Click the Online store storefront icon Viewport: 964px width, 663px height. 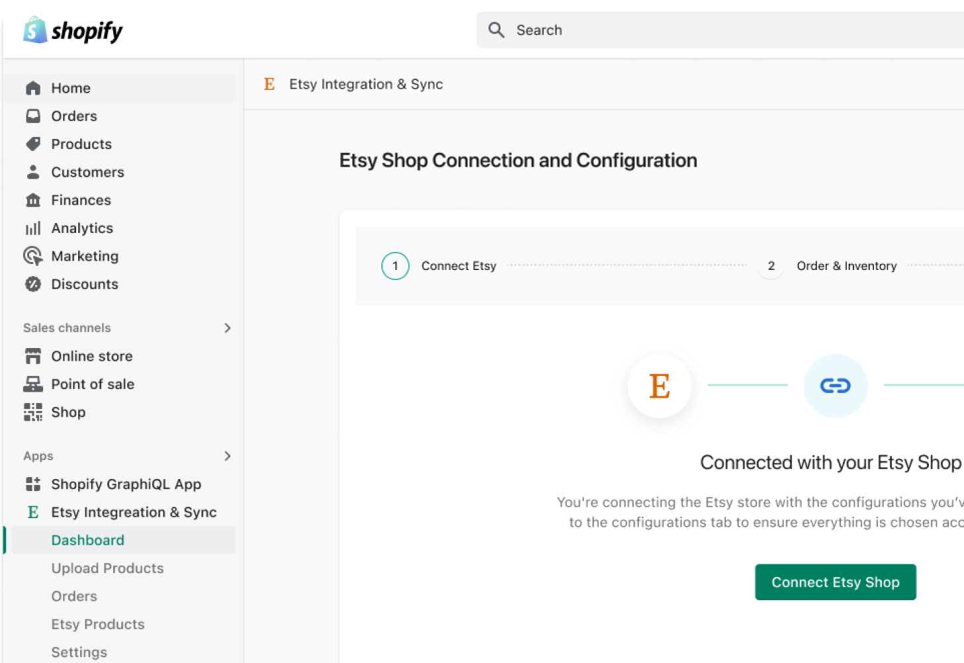[33, 356]
